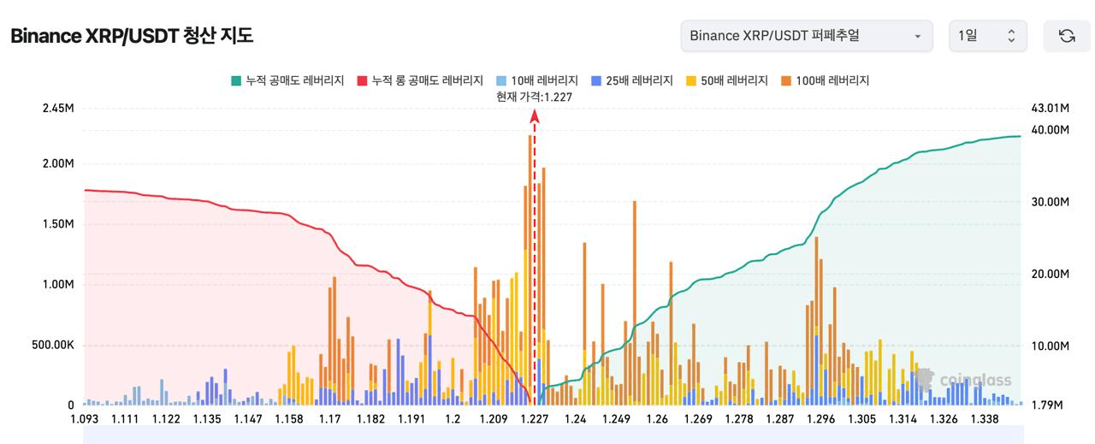Screen dimensions: 1095x444
Task: Click the 1.338 price axis label
Action: coord(985,419)
